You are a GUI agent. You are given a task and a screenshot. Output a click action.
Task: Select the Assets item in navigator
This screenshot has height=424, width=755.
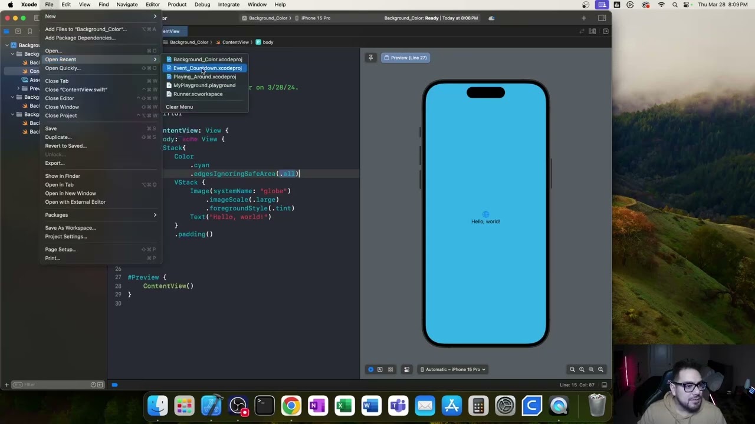click(x=31, y=80)
